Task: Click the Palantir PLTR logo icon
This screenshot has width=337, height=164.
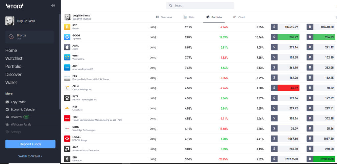Action: pyautogui.click(x=67, y=98)
